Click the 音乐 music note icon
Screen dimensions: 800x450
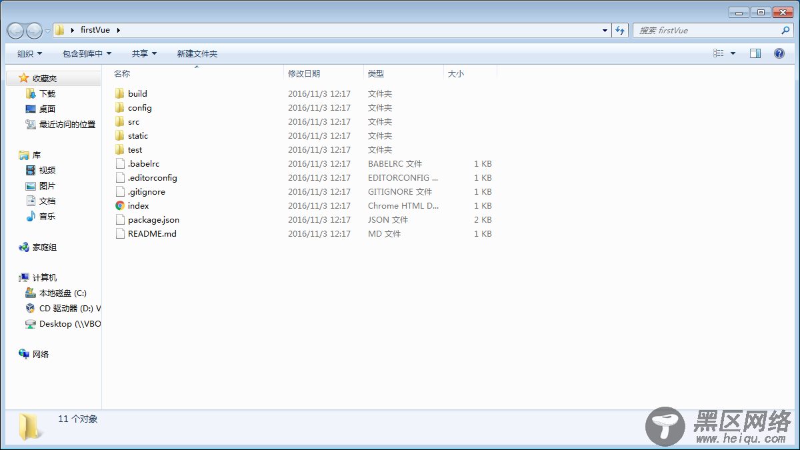31,217
